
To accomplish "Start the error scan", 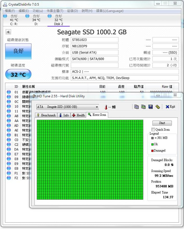I will pyautogui.click(x=162, y=123).
